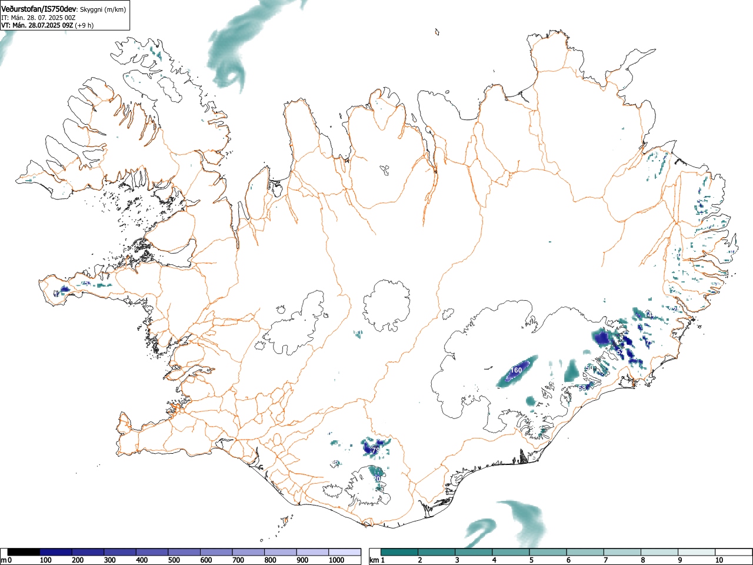Click the '100' metre legend label
Viewport: 753px width, 565px height.
click(46, 560)
